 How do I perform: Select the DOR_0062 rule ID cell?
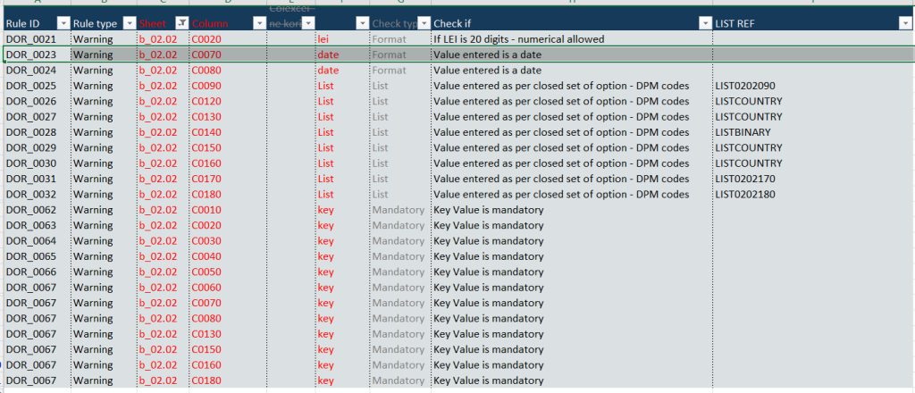click(31, 210)
